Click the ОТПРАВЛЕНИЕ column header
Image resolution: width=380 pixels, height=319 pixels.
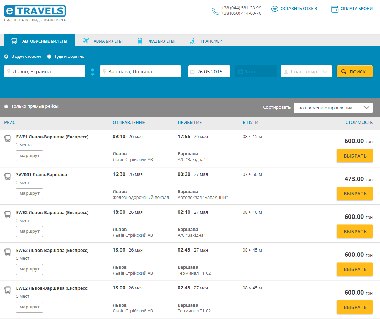coord(129,122)
